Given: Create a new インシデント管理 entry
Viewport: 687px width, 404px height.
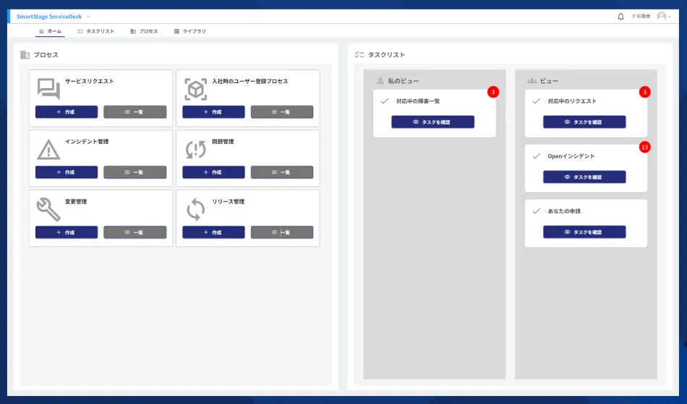Looking at the screenshot, I should [x=67, y=173].
